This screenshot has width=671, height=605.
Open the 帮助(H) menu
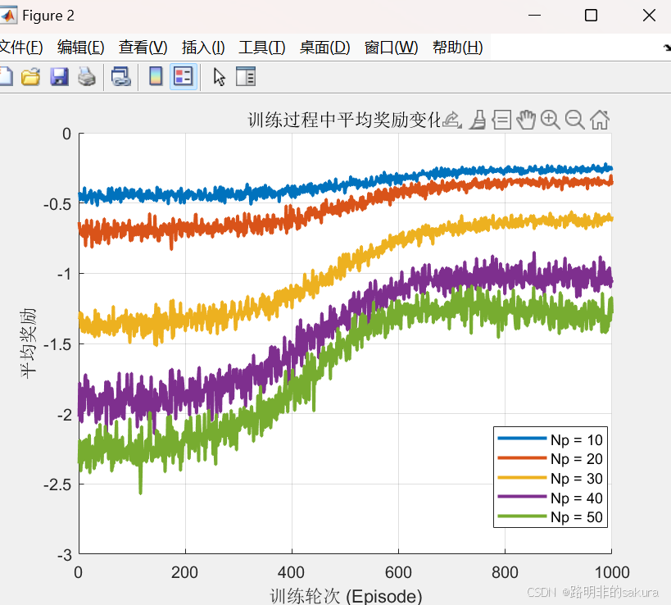[x=457, y=47]
